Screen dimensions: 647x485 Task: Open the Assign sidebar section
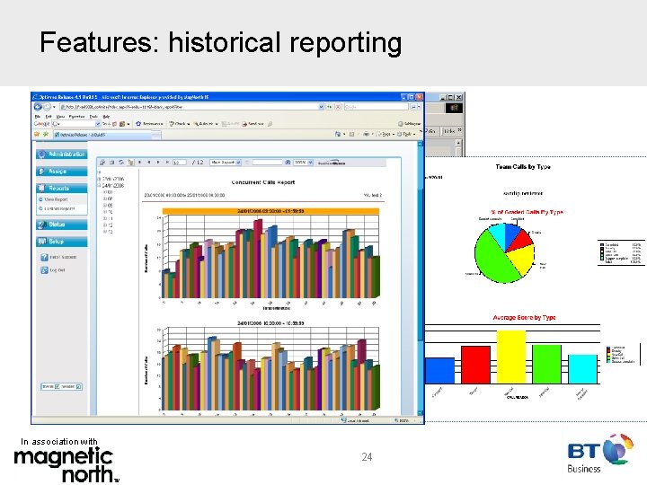(61, 172)
